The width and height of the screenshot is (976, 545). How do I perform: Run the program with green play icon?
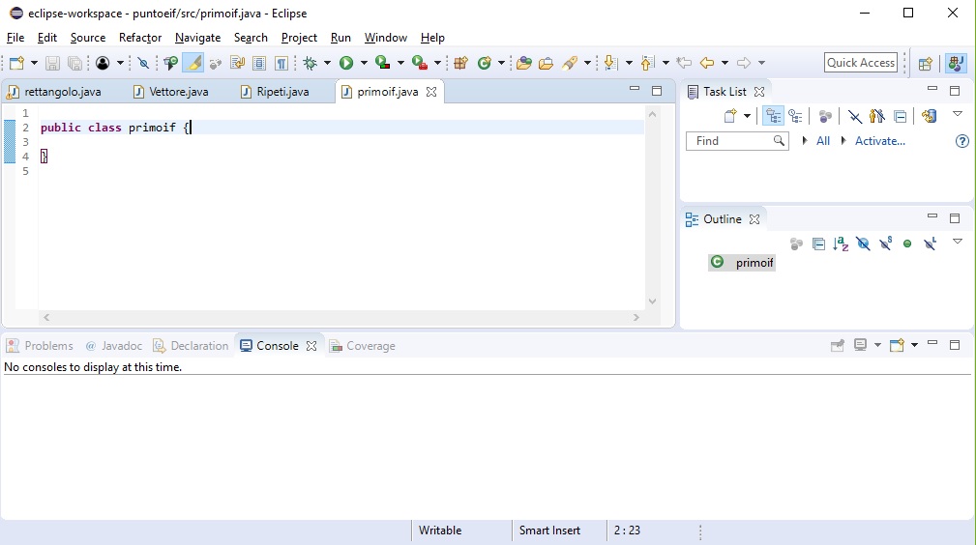pyautogui.click(x=346, y=63)
